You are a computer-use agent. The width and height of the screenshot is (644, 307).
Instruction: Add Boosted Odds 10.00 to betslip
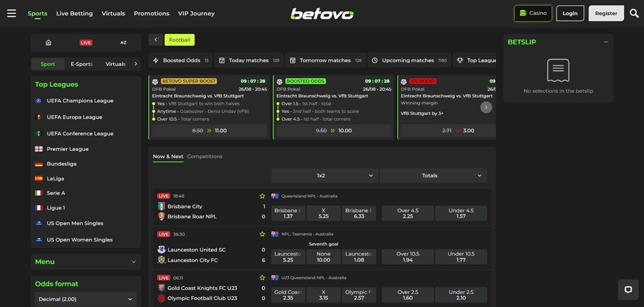pyautogui.click(x=334, y=130)
